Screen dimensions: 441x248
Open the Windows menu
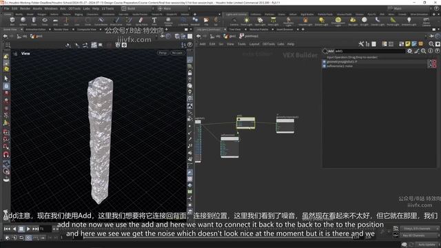pyautogui.click(x=50, y=8)
